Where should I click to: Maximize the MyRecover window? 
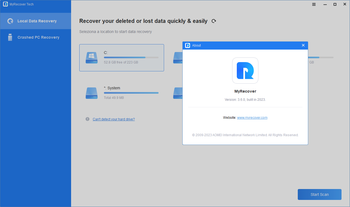coord(335,4)
